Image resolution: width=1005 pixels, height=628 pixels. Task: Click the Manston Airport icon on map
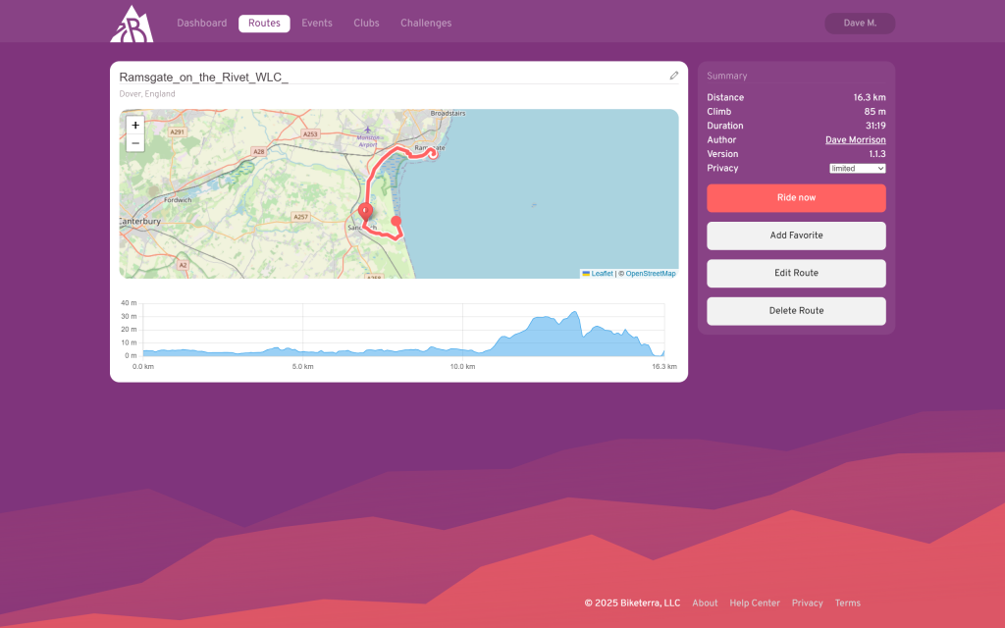point(368,130)
